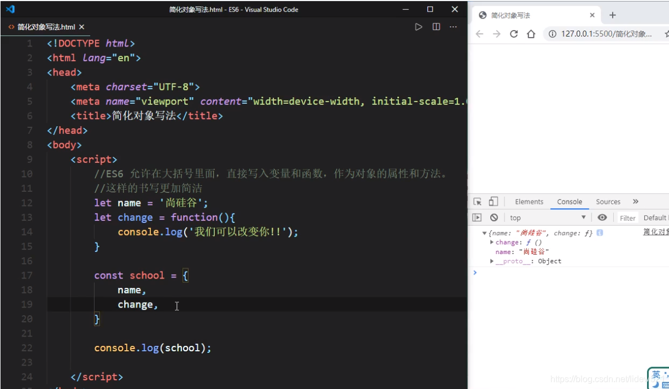Close the 简化对象写法.html editor tab
Image resolution: width=669 pixels, height=389 pixels.
[x=81, y=27]
